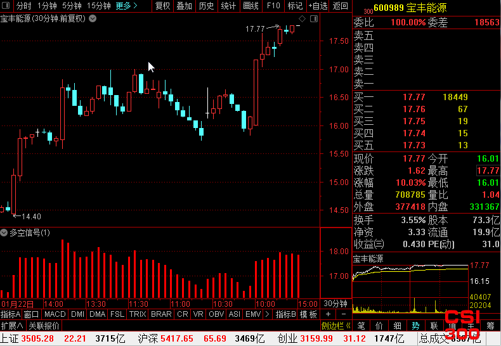Viewport: 501px width, 346px height.
Task: Switch indicator to TRIX
Action: (x=138, y=314)
